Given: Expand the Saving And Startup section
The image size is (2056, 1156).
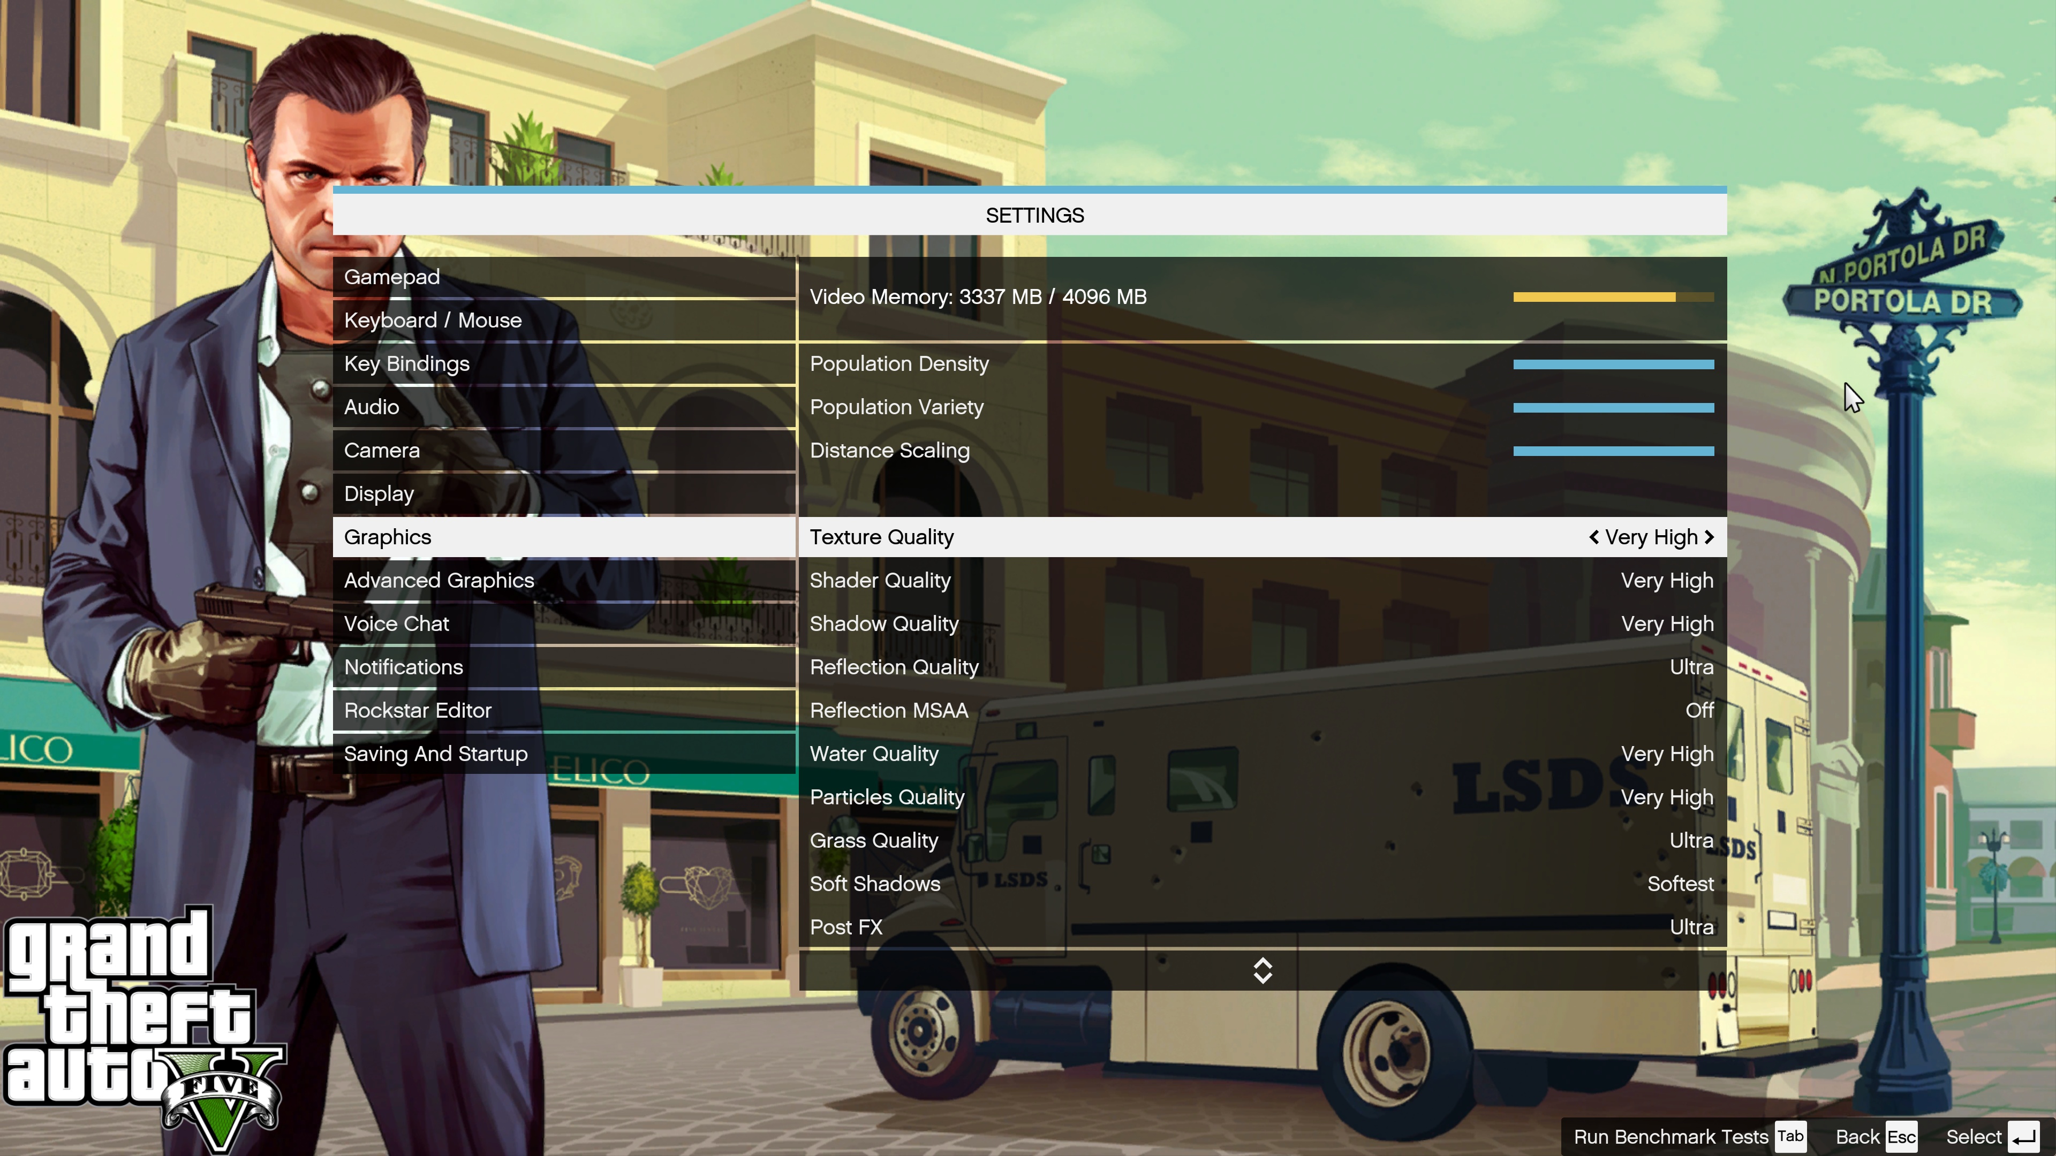Looking at the screenshot, I should [435, 752].
